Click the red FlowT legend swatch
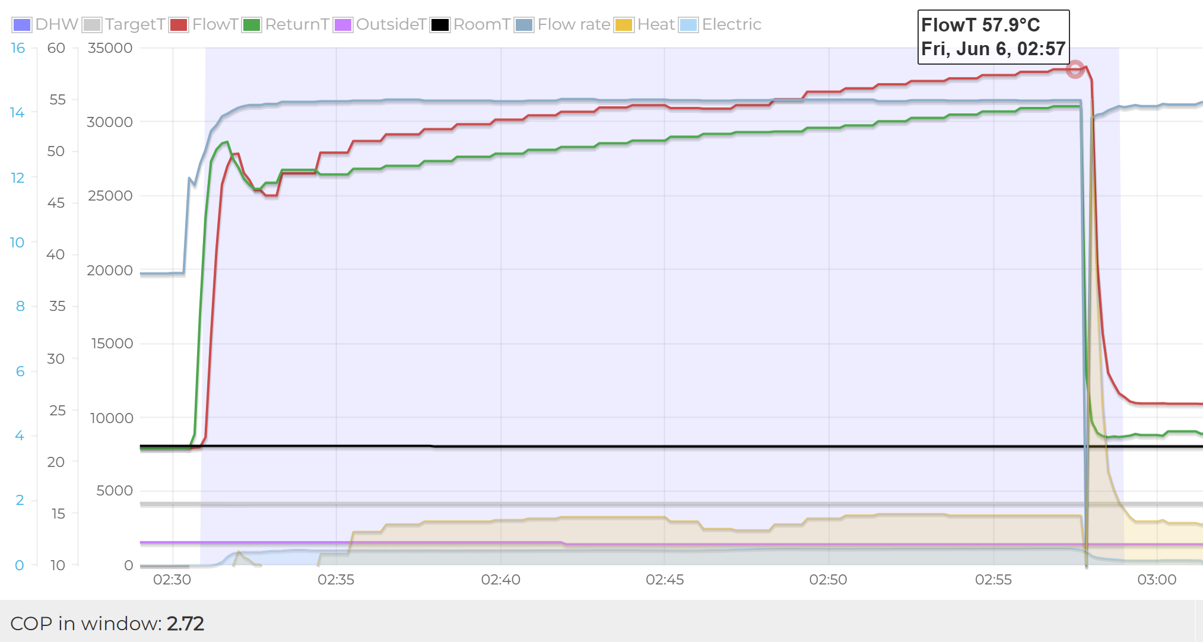 179,25
